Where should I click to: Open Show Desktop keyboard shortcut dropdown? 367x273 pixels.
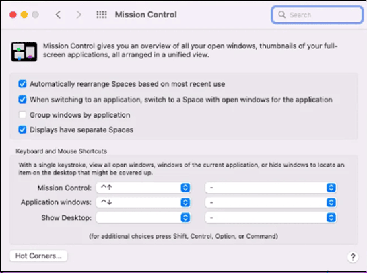143,218
